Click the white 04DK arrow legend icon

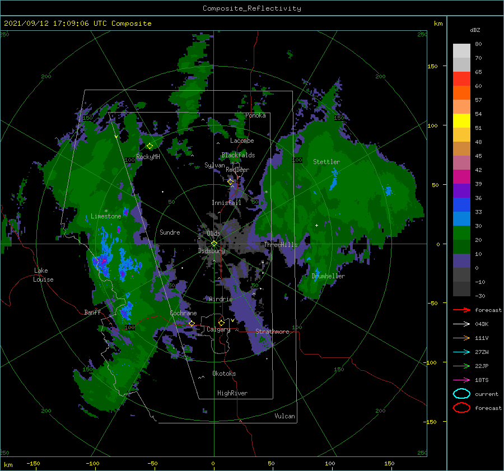461,324
